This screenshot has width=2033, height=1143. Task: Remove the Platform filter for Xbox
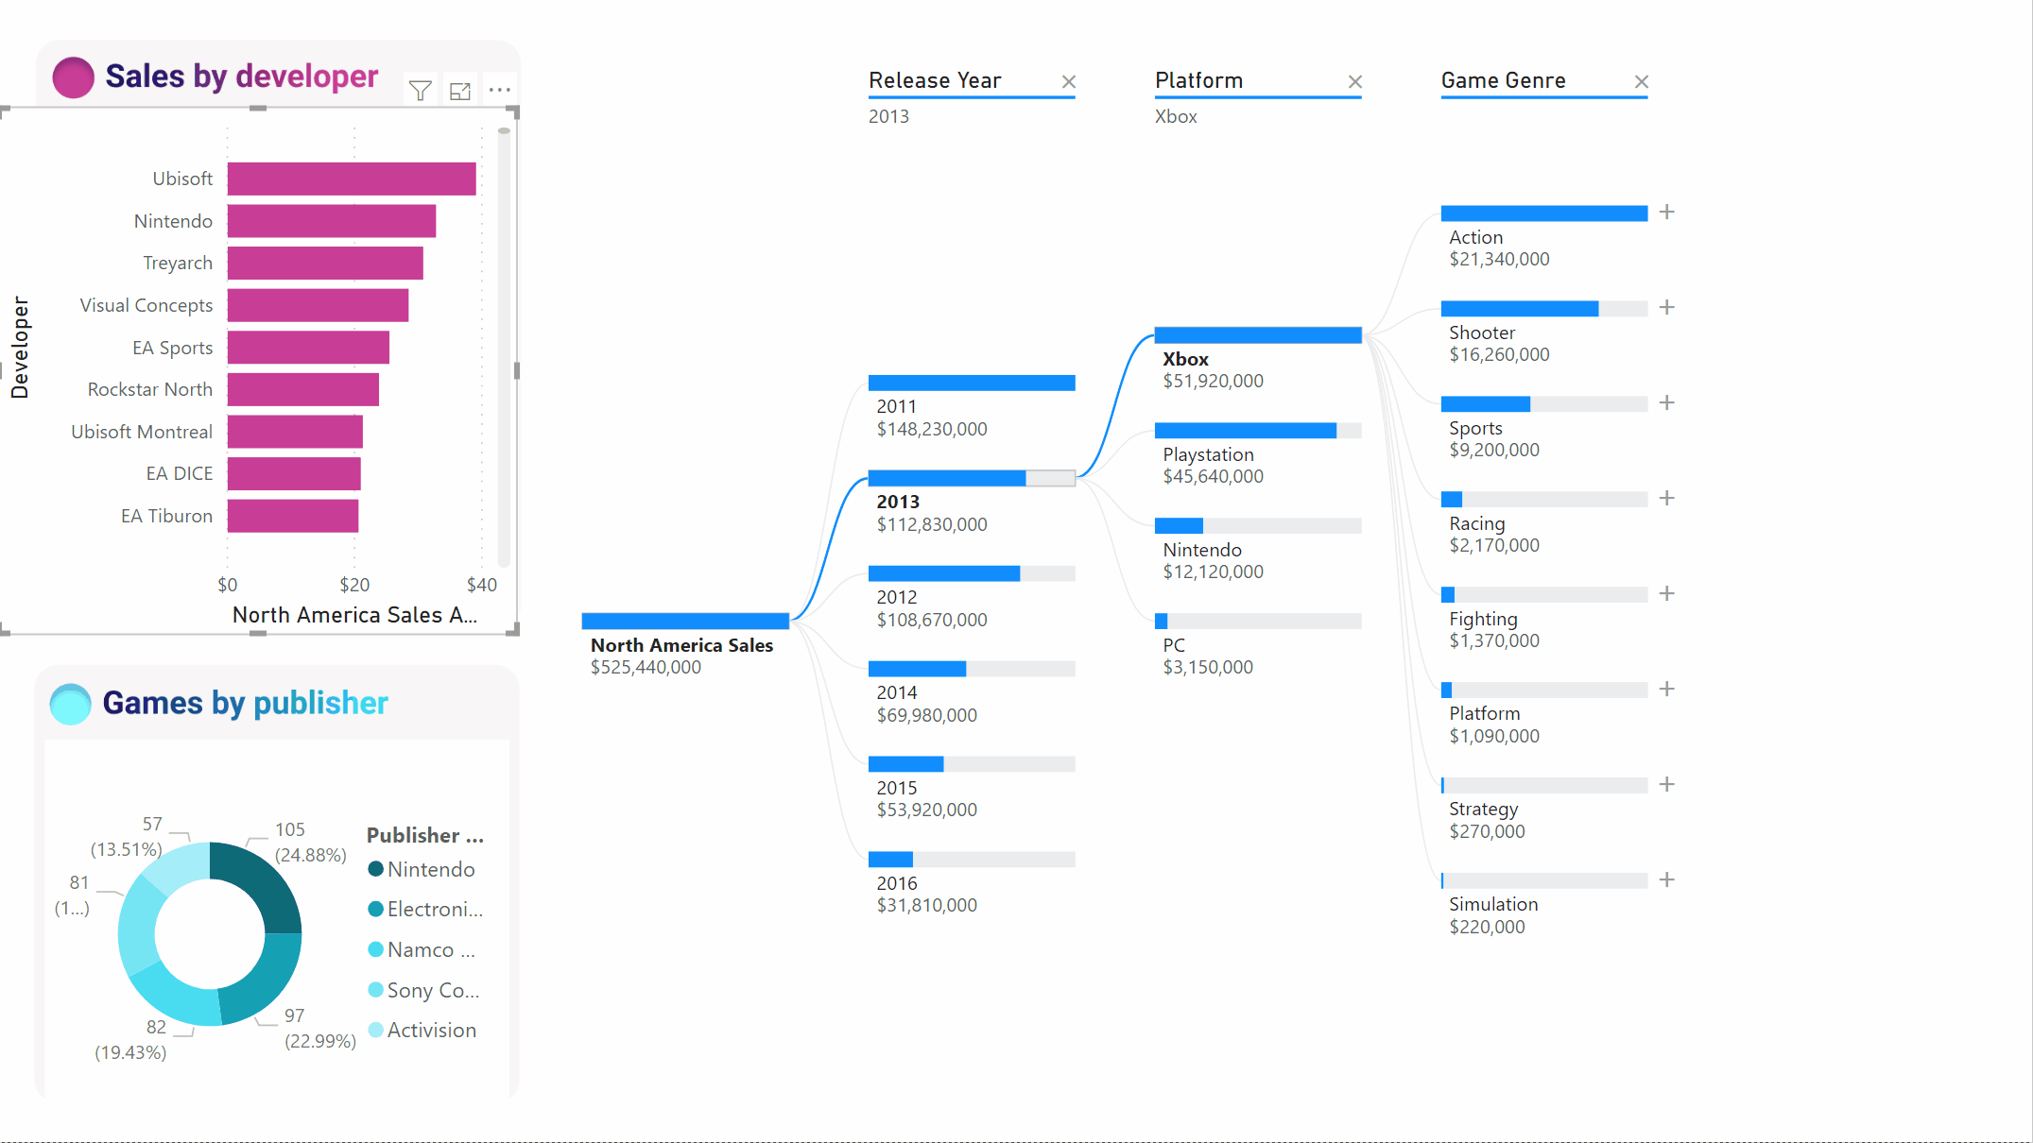[x=1353, y=79]
